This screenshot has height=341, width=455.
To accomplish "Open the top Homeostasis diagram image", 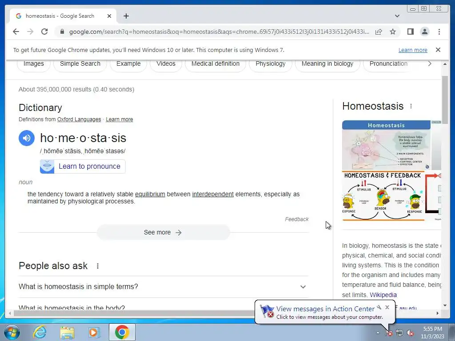I will tap(386, 145).
